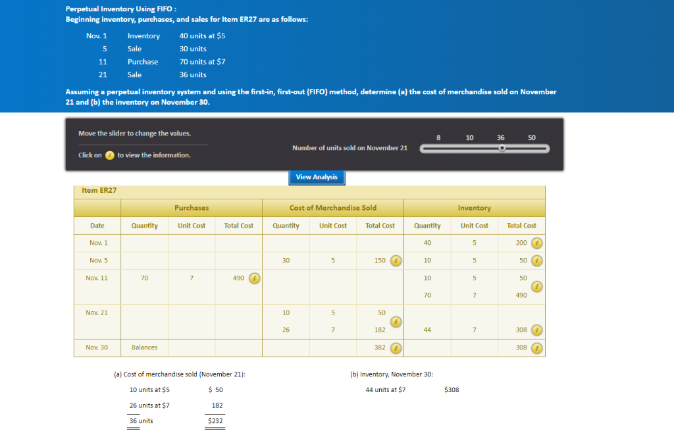Click the Balances label in the Nov. 30 row
This screenshot has height=431, width=674.
tap(144, 347)
